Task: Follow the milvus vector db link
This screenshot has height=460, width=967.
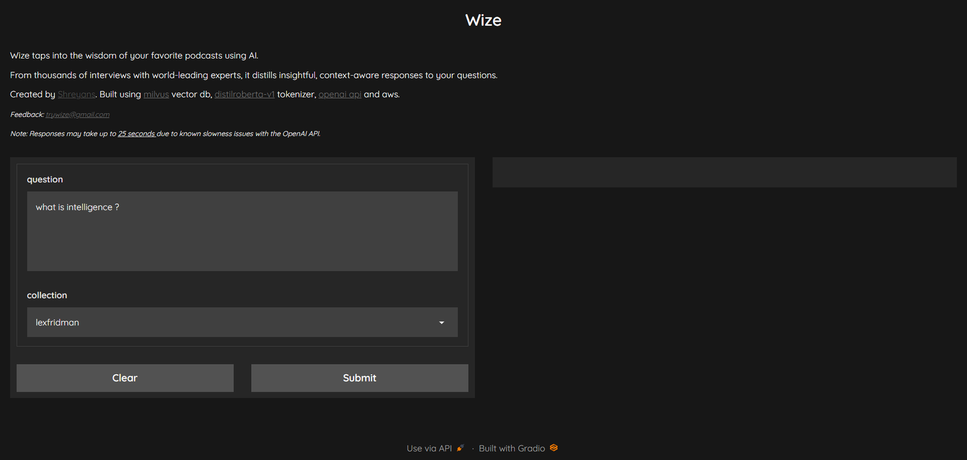Action: 156,94
